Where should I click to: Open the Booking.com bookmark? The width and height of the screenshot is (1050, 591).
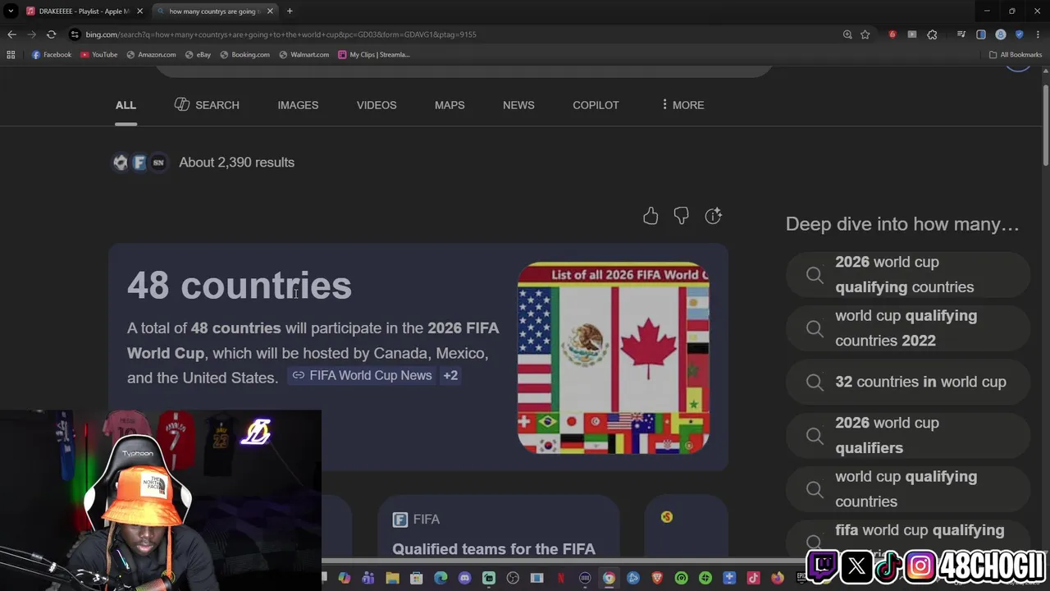point(244,54)
